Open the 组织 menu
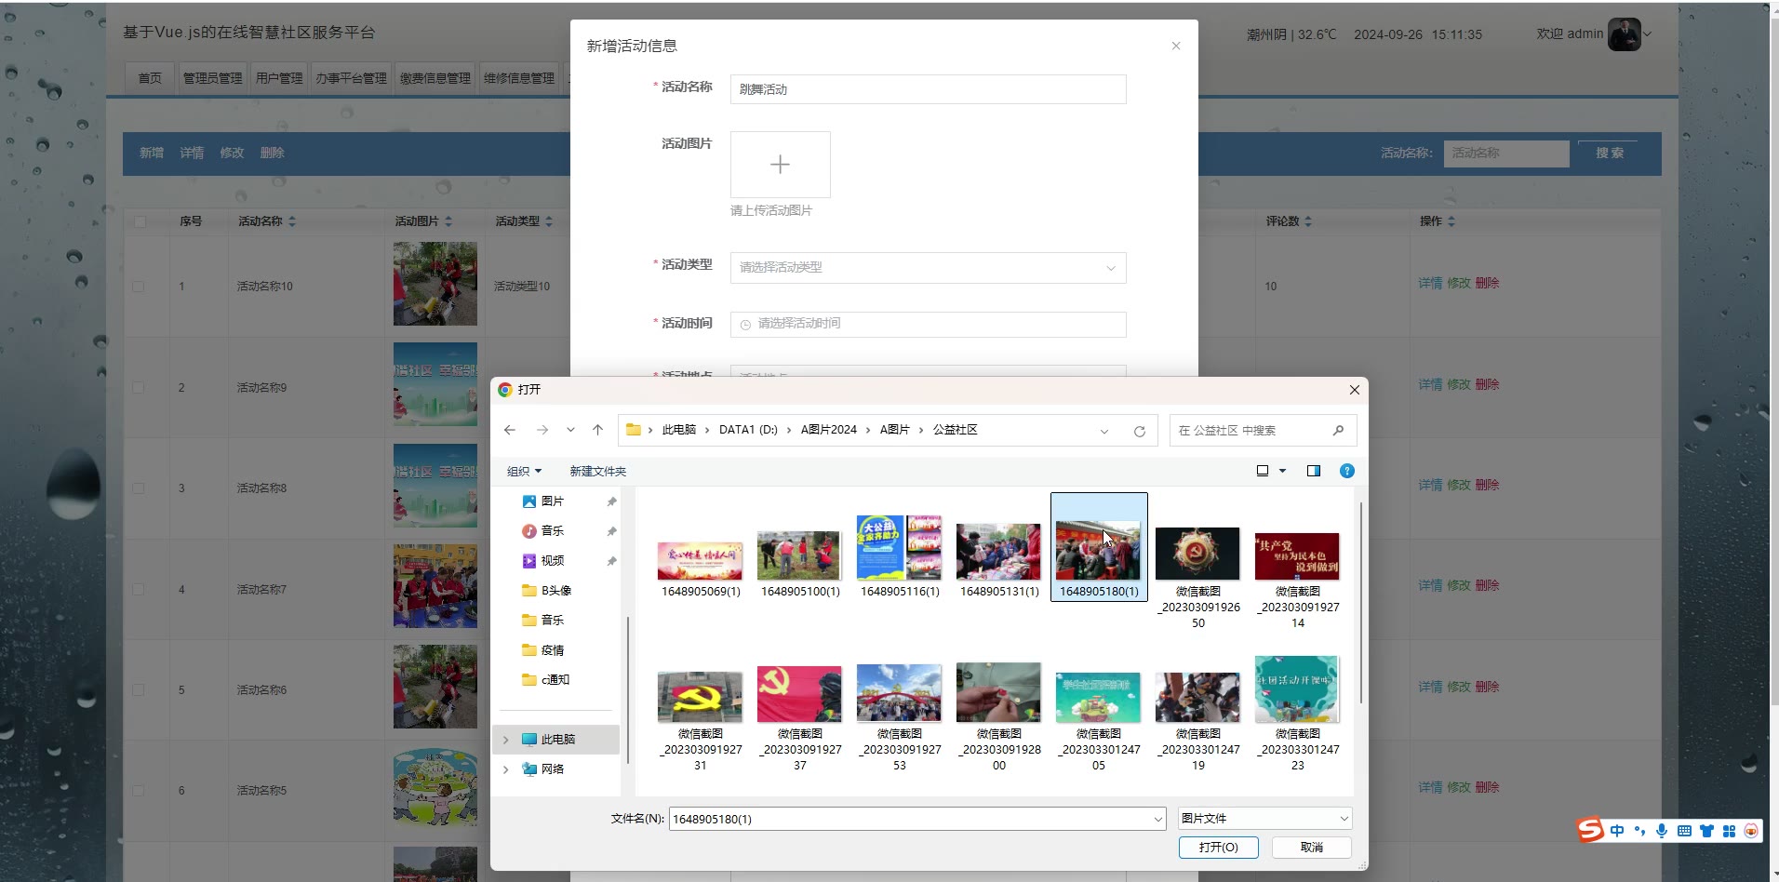1779x882 pixels. (524, 472)
